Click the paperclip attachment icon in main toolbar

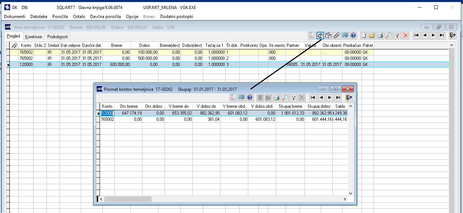[336, 35]
